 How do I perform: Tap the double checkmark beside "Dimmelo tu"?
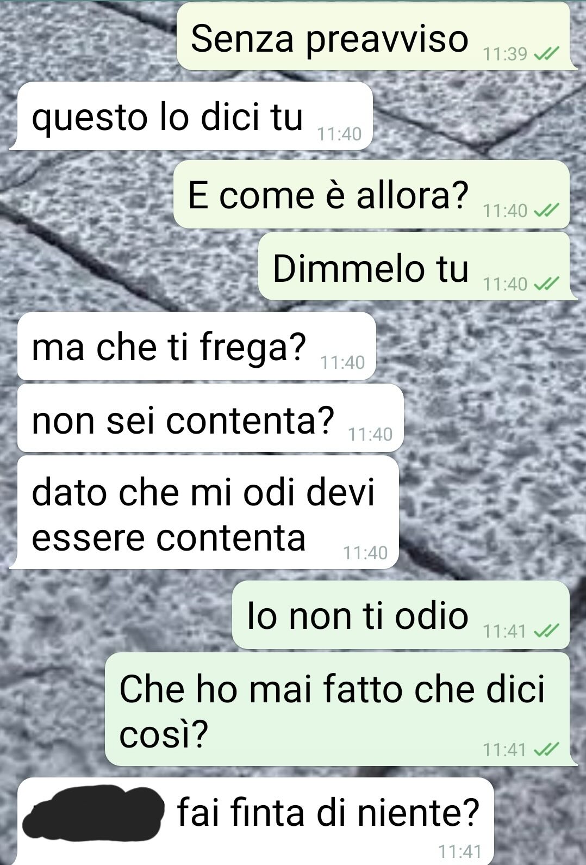click(x=546, y=283)
